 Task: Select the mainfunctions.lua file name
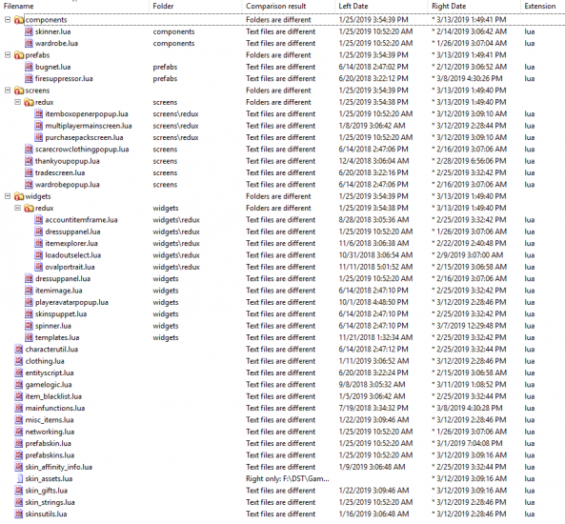tap(55, 409)
